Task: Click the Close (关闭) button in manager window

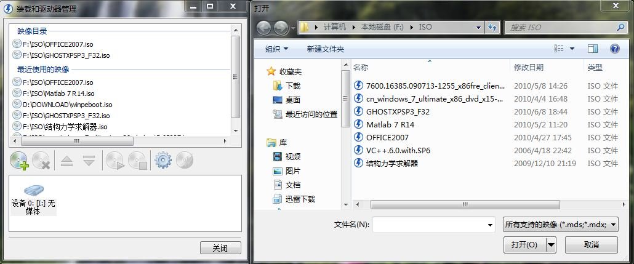Action: tap(220, 248)
